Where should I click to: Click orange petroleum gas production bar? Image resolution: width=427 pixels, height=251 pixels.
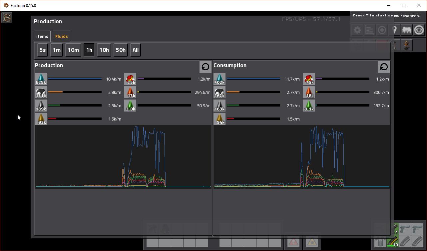point(75,92)
